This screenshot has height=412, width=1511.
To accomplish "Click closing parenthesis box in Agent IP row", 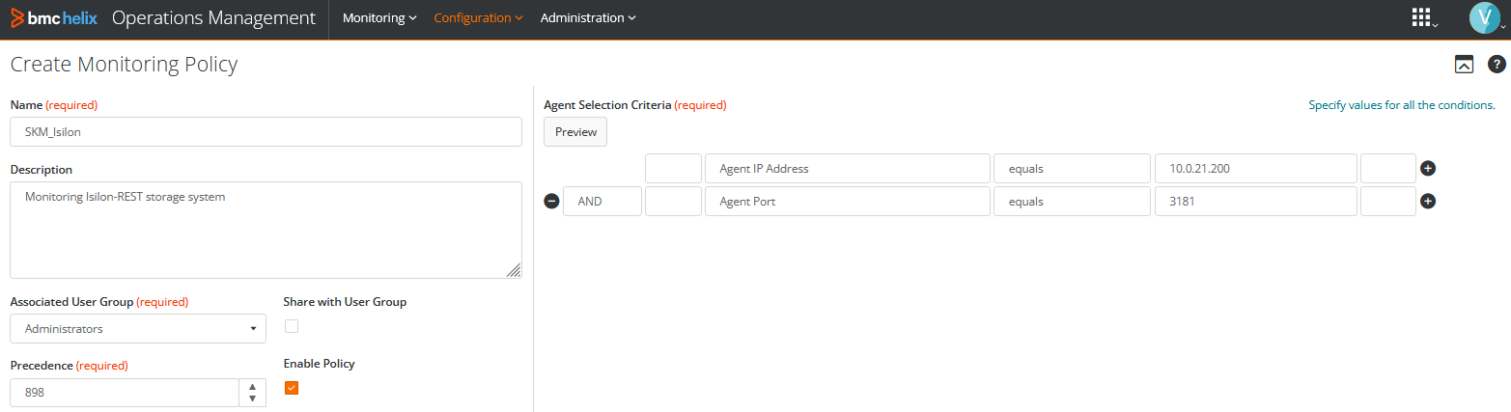I will [1388, 168].
